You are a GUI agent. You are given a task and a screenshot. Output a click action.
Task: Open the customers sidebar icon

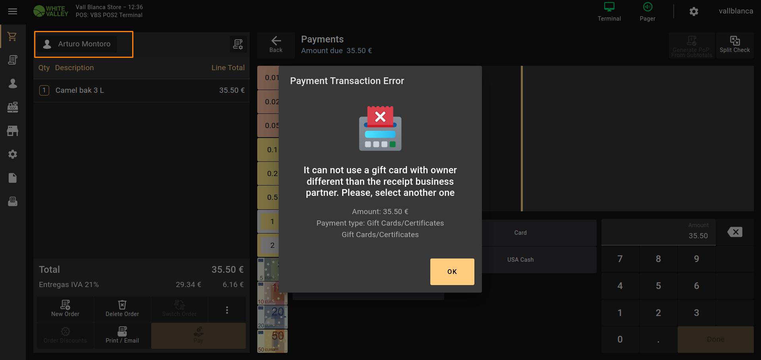[x=13, y=83]
